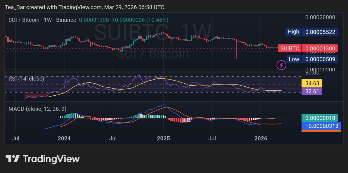Viewport: 348px width, 173px height.
Task: Select the blue -0.00000313 MACD value tag
Action: click(321, 126)
